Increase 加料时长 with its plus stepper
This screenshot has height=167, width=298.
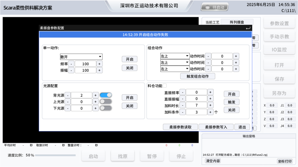coord(210,105)
